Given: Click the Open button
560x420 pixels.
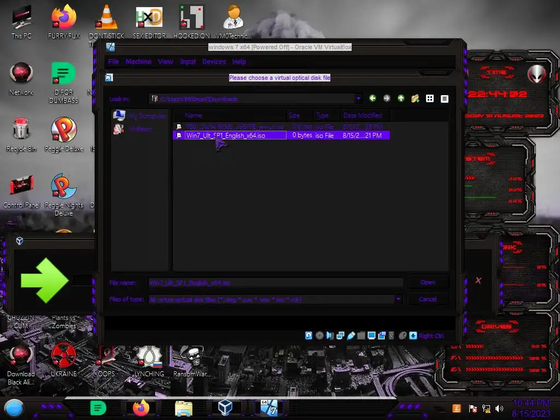Looking at the screenshot, I should [428, 282].
